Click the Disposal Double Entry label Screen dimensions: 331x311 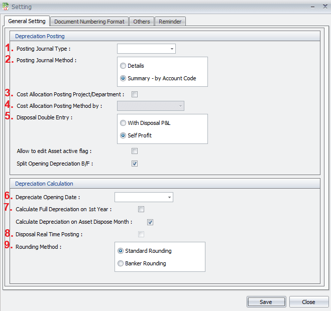(x=45, y=117)
